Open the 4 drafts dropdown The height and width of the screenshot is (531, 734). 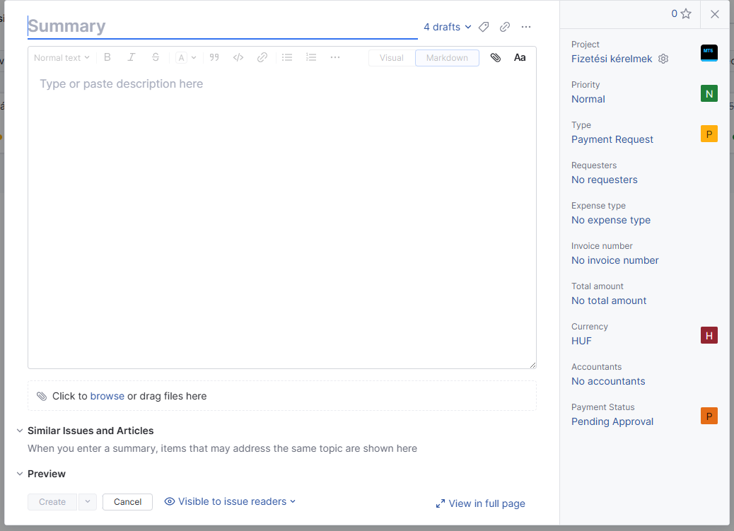(x=447, y=27)
